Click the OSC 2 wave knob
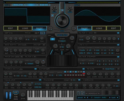Image resolution: width=124 pixels, height=101 pixels. pyautogui.click(x=70, y=9)
